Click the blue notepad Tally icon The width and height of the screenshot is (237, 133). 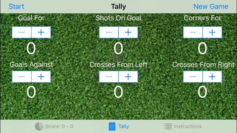(112, 126)
